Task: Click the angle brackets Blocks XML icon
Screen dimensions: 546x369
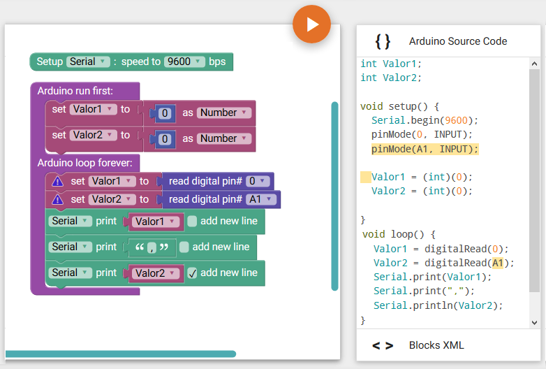Action: [x=383, y=346]
